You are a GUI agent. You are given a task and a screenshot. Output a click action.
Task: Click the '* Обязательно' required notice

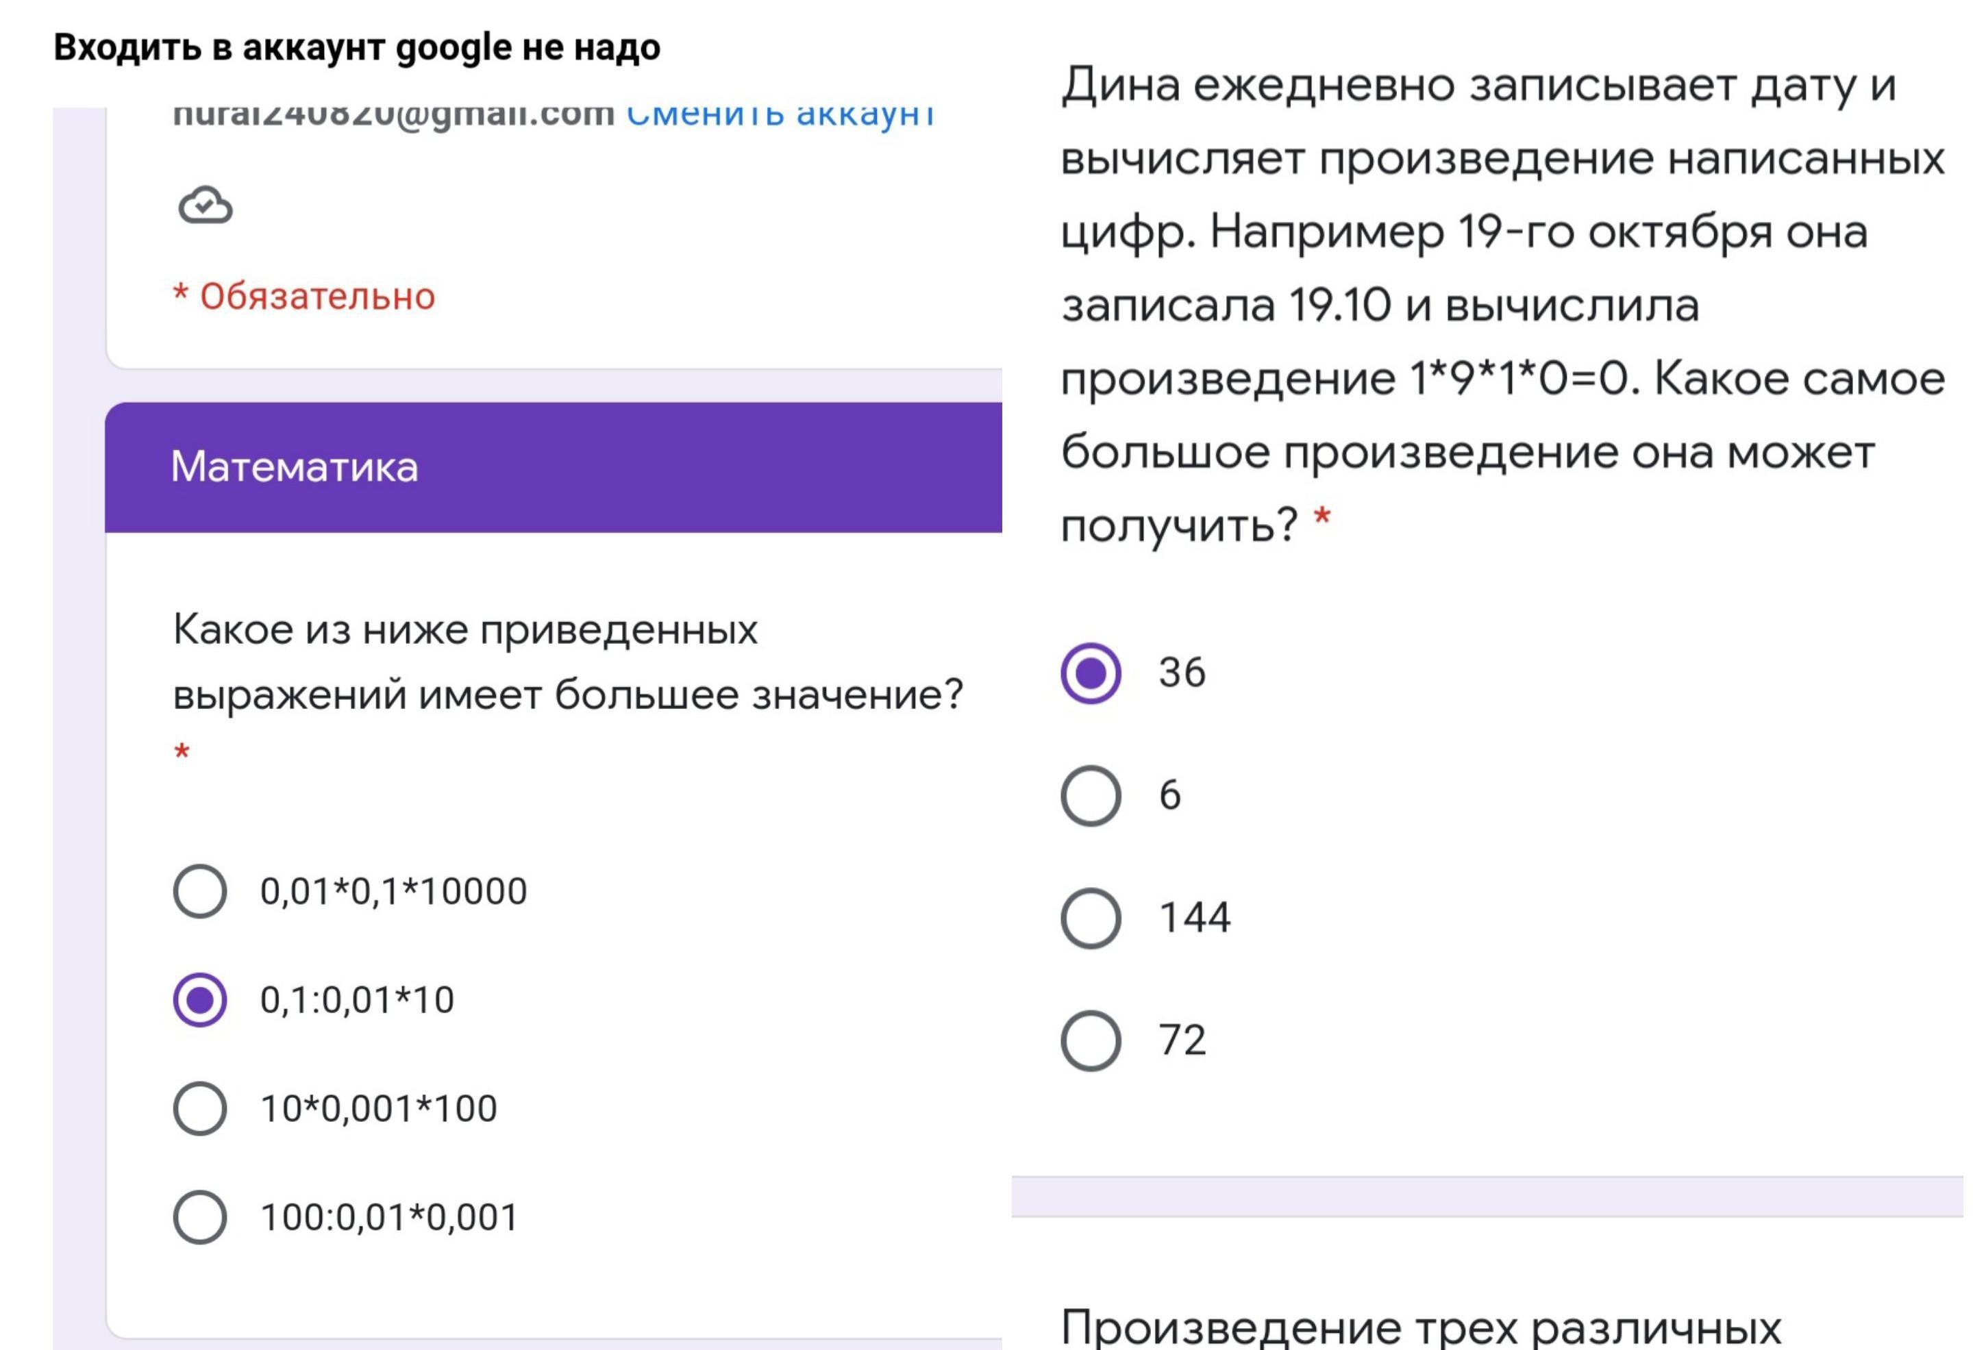tap(304, 297)
